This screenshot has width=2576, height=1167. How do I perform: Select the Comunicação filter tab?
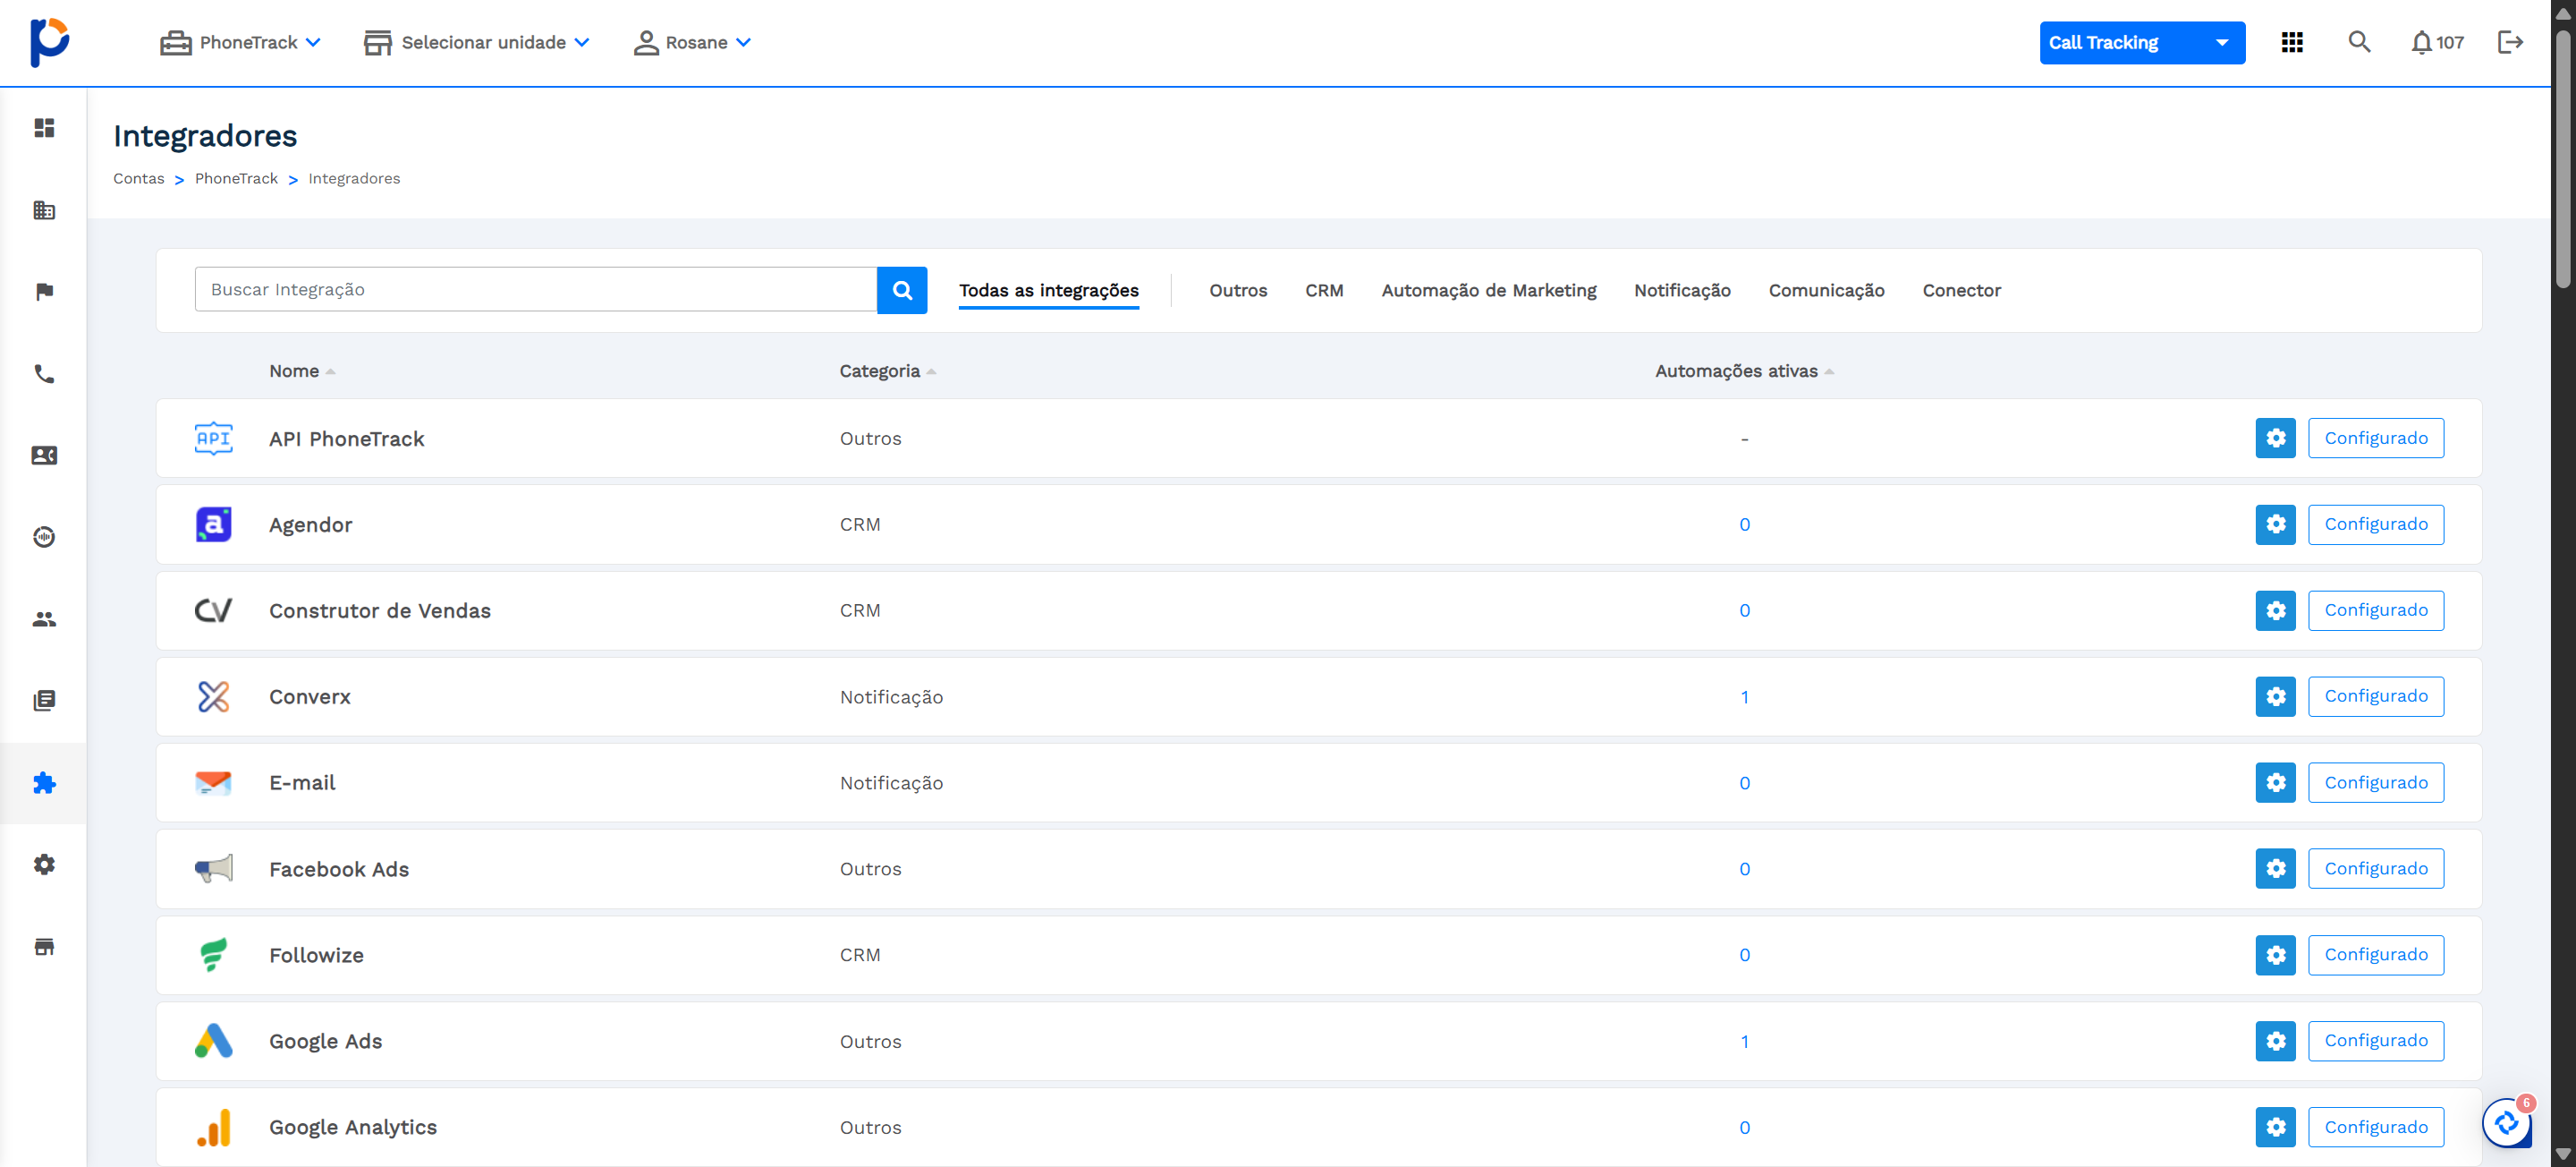(x=1826, y=290)
